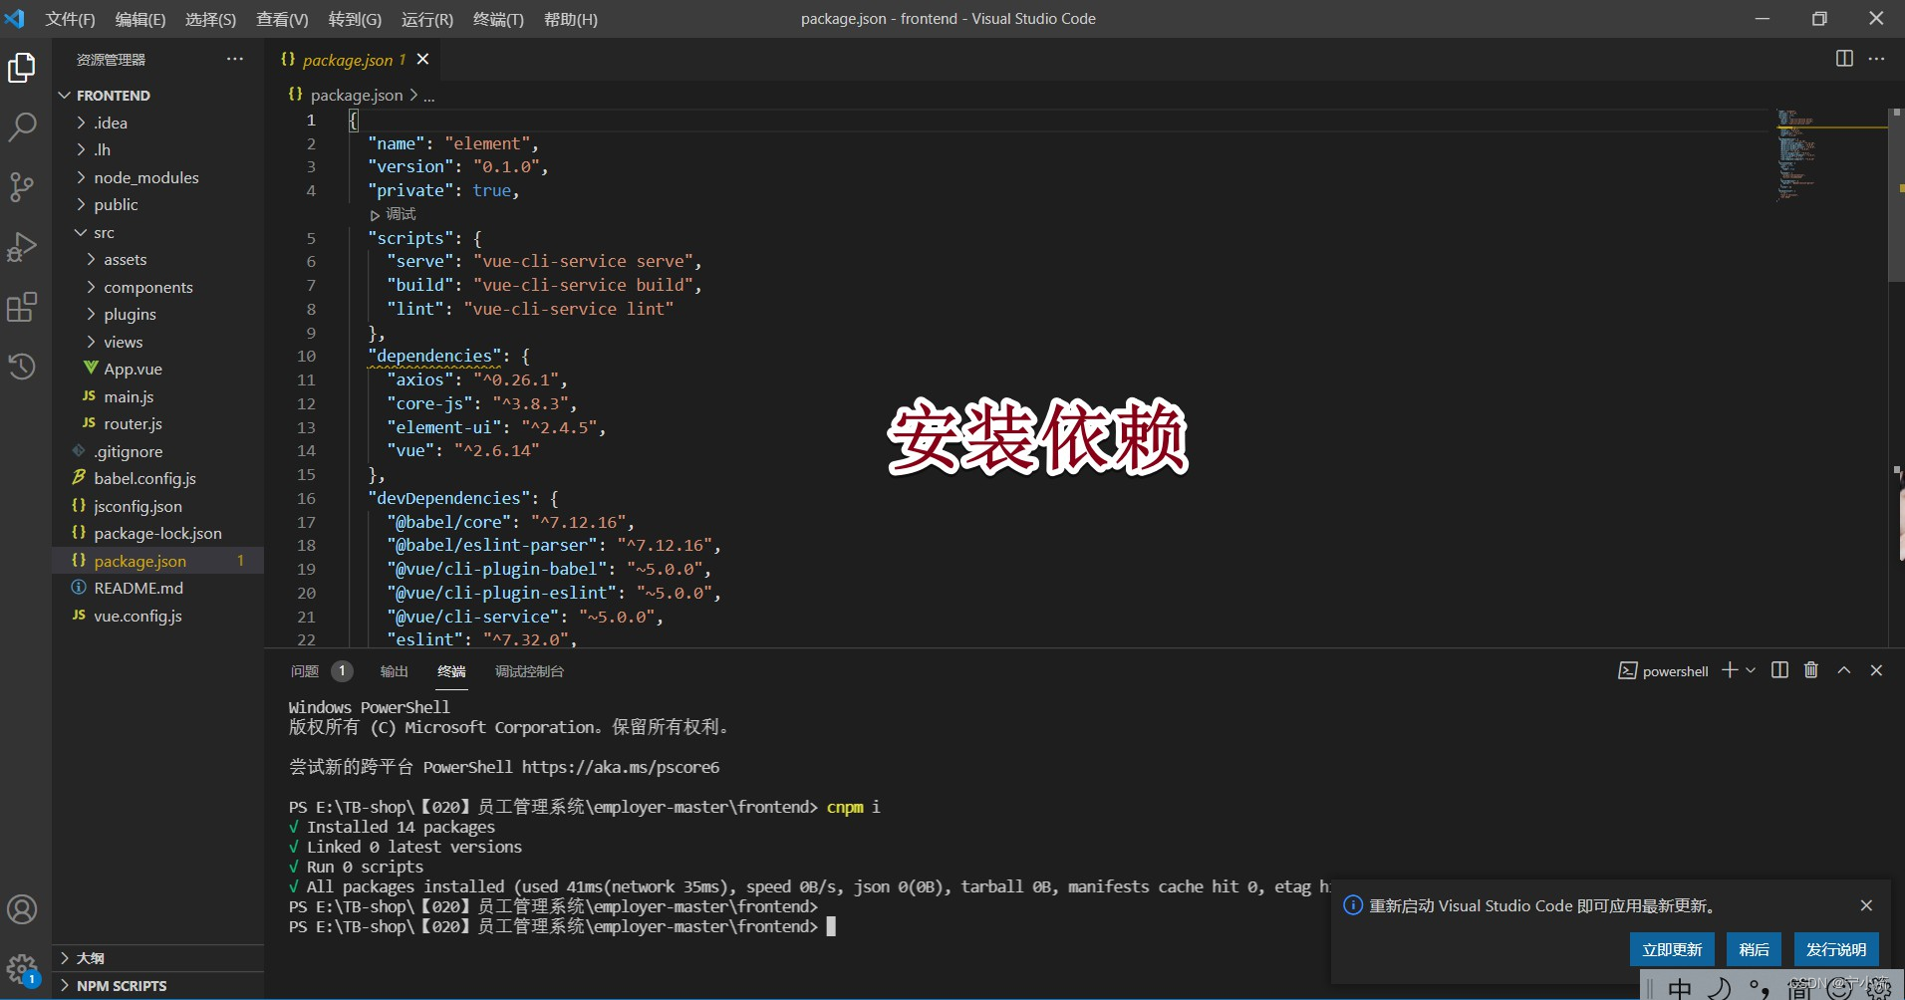Image resolution: width=1905 pixels, height=1000 pixels.
Task: Open main.js file
Action: [x=157, y=396]
